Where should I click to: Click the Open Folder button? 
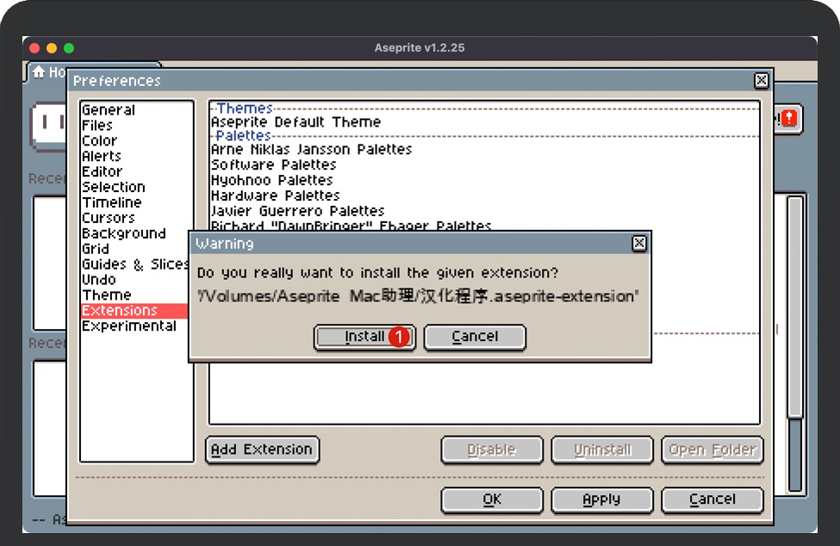(x=712, y=450)
